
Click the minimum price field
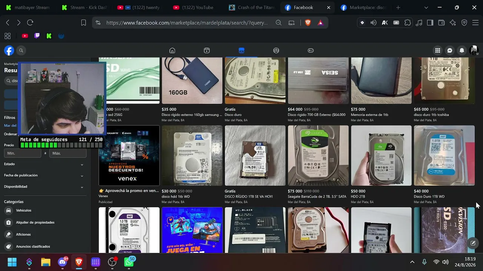[x=23, y=153]
